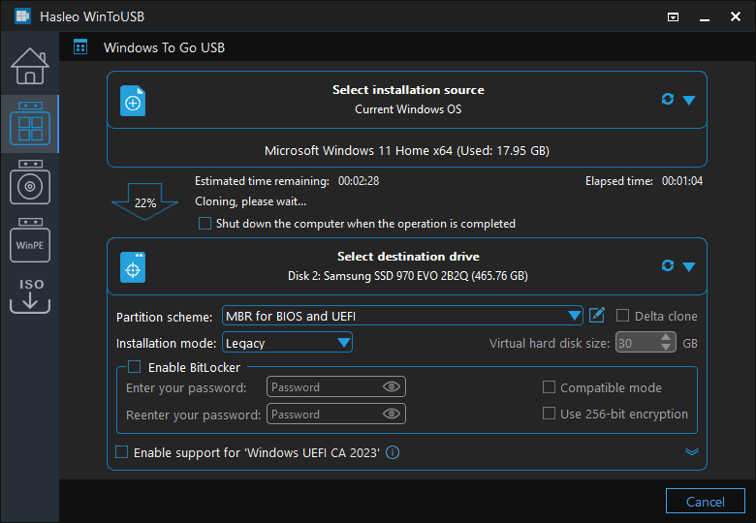Enable shutdown when operation is completed
Viewport: 756px width, 523px height.
(x=205, y=224)
